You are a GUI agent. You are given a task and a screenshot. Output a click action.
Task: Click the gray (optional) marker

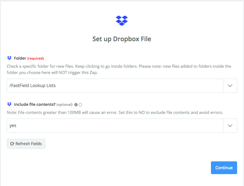click(x=64, y=105)
